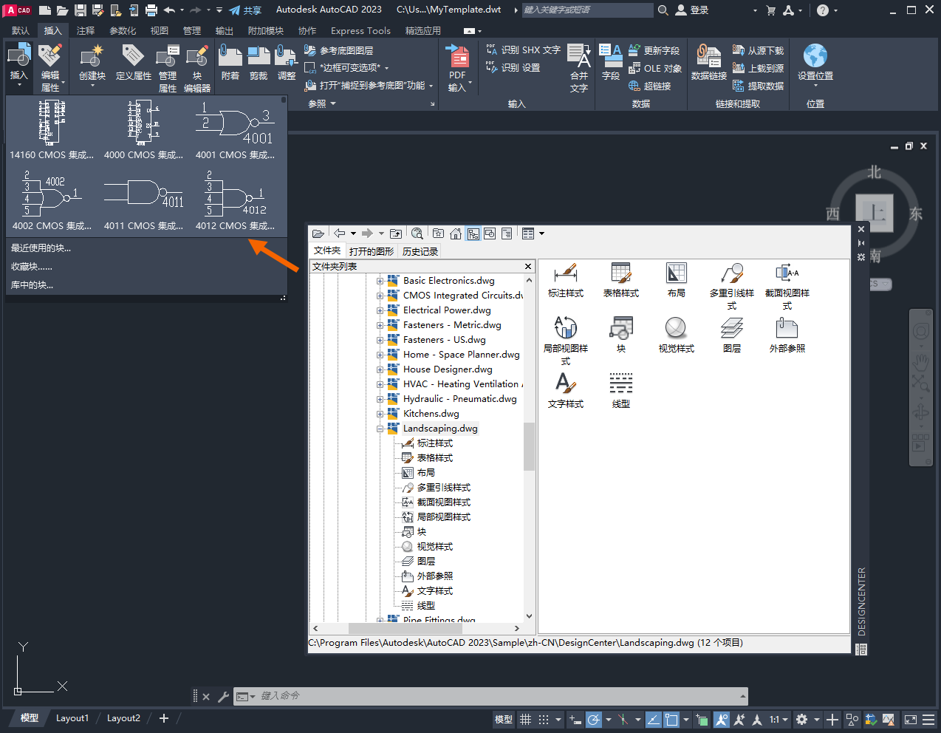Click 识别 SHX 文字 button
The image size is (941, 733).
click(523, 50)
